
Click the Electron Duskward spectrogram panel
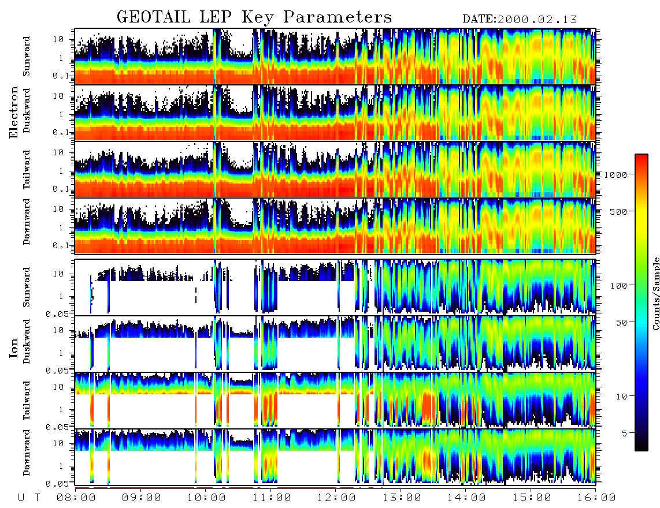[335, 113]
